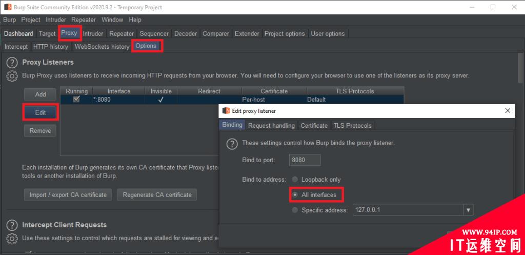Sort by Running column header

point(76,91)
